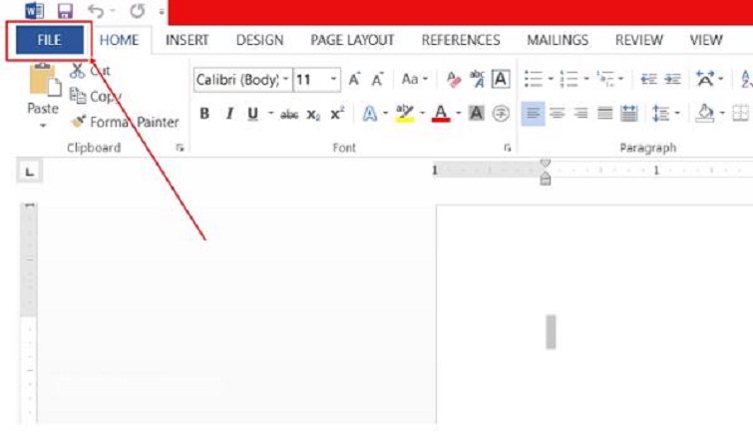Open the font name dropdown Calibri
This screenshot has width=753, height=445.
click(286, 79)
